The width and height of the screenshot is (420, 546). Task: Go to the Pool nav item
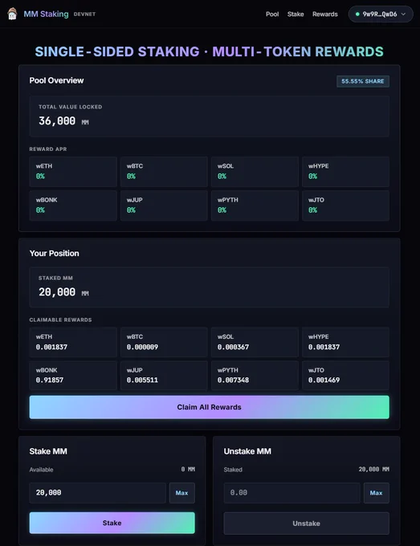(272, 14)
